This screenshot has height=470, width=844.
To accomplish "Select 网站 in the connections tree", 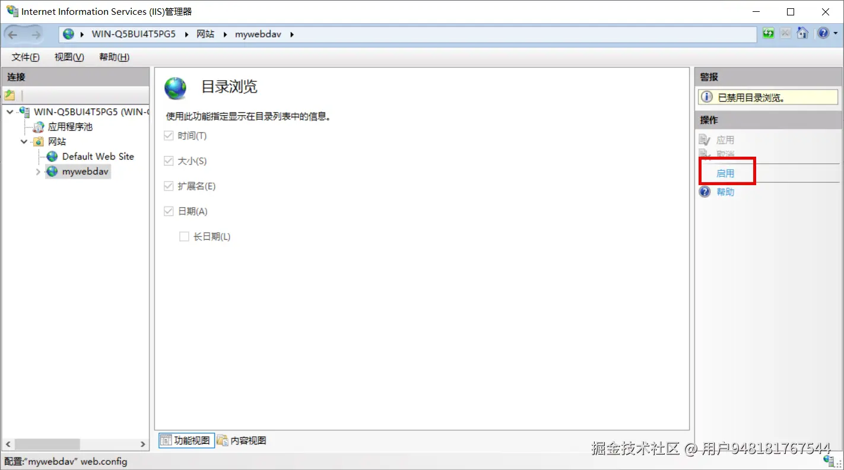I will pyautogui.click(x=57, y=141).
